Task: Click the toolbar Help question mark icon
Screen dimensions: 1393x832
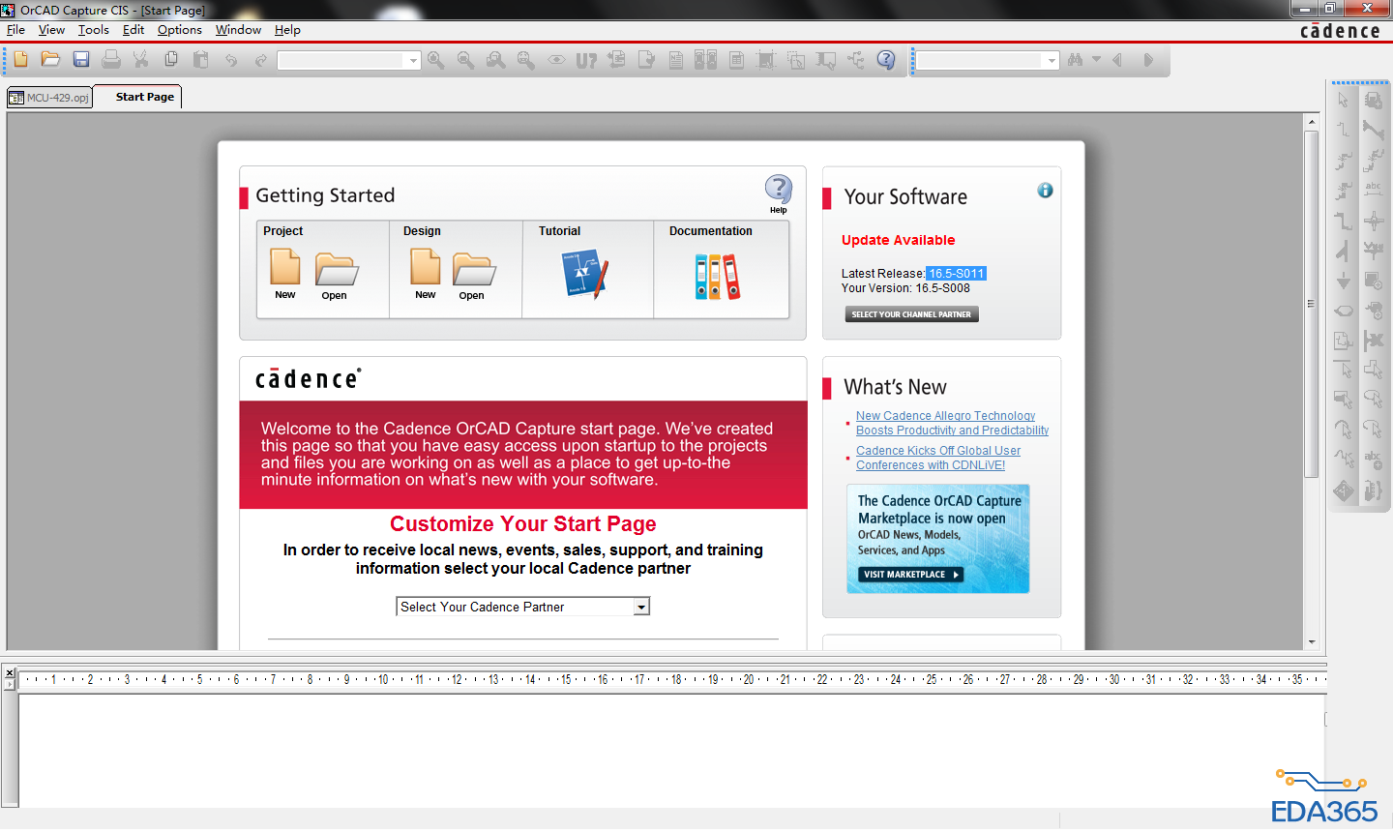Action: (886, 60)
